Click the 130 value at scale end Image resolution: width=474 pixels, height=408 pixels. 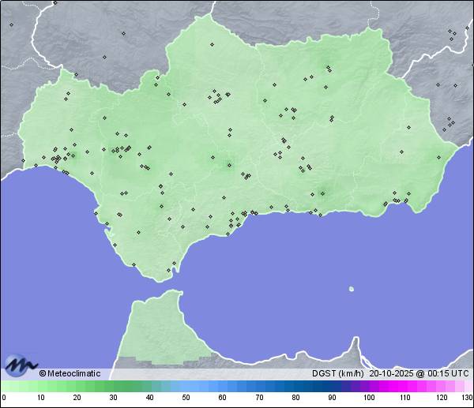point(467,397)
